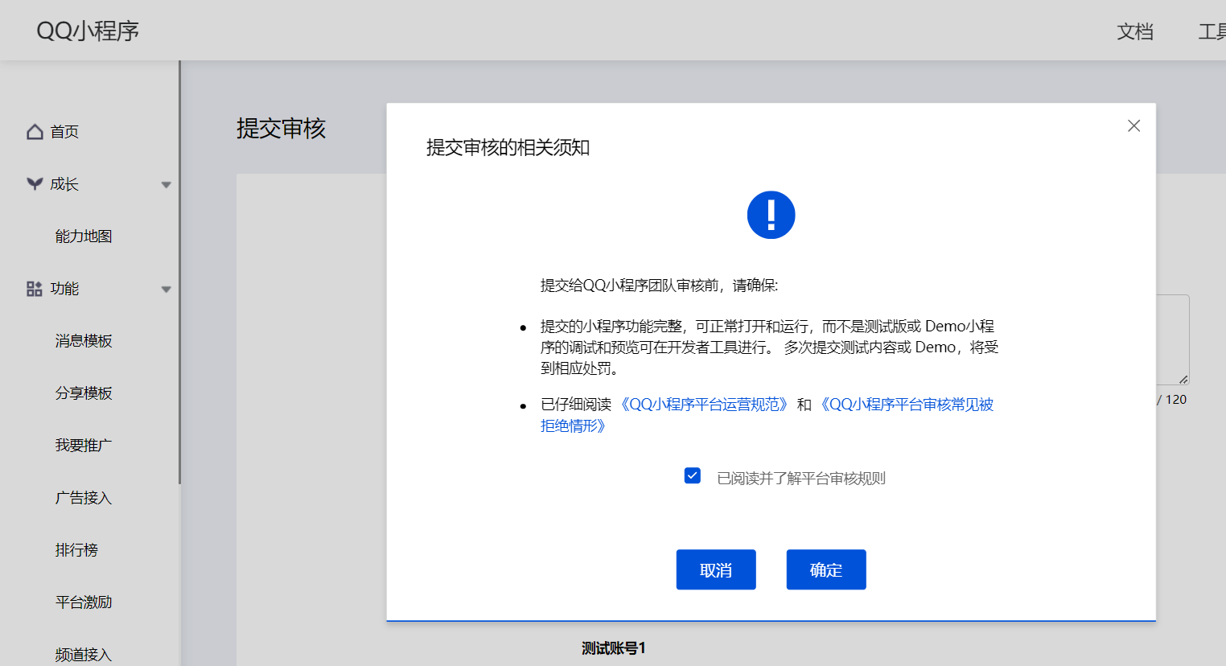
Task: Open 排行榜 in the sidebar
Action: (x=76, y=549)
